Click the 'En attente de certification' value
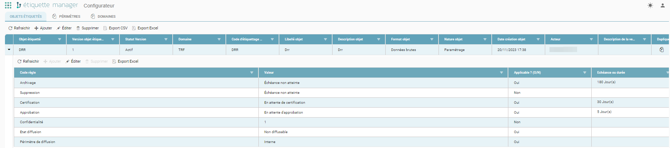Viewport: 670px width, 148px height. click(x=285, y=103)
